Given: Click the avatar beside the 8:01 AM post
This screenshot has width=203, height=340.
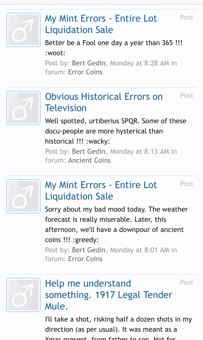Looking at the screenshot, I should 23,196.
